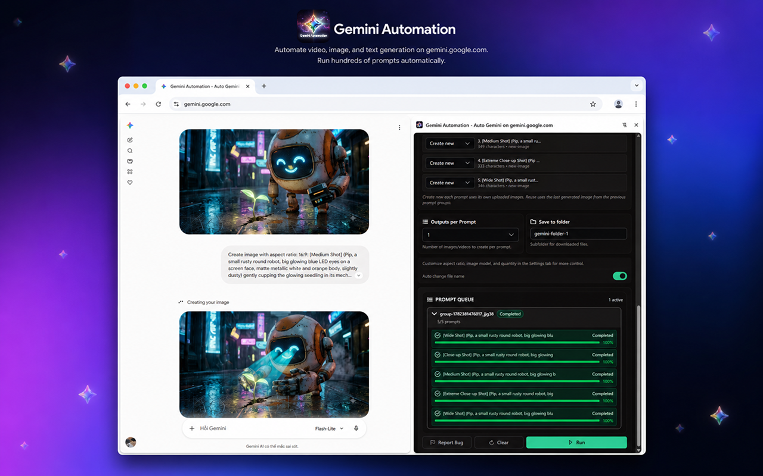Open the Flash-Lite model selector
The width and height of the screenshot is (763, 476).
[329, 428]
